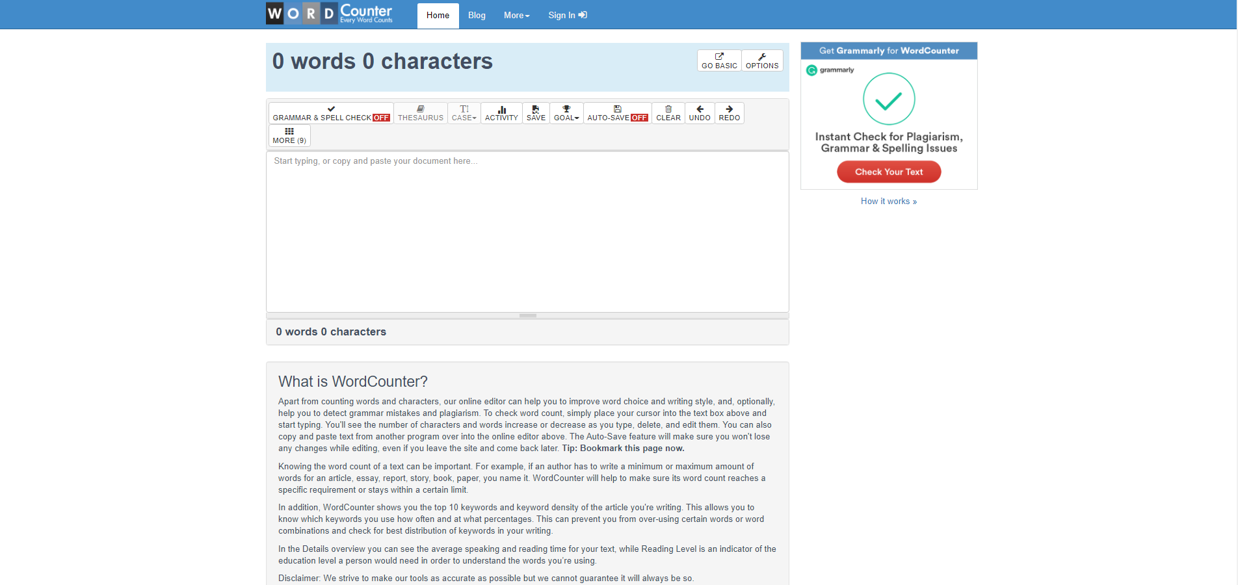
Task: Undo the last edit
Action: click(700, 113)
